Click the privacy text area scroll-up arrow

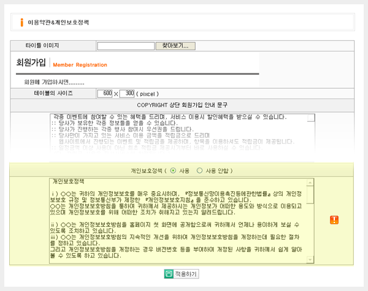click(x=310, y=183)
